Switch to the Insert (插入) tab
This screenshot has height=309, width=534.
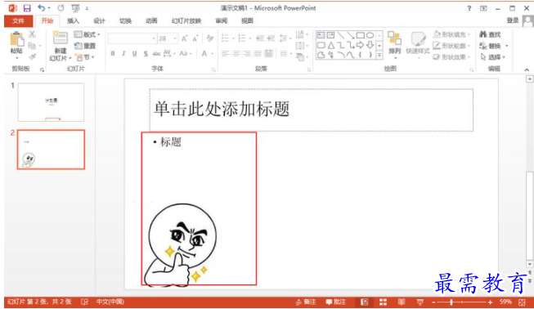click(x=73, y=20)
